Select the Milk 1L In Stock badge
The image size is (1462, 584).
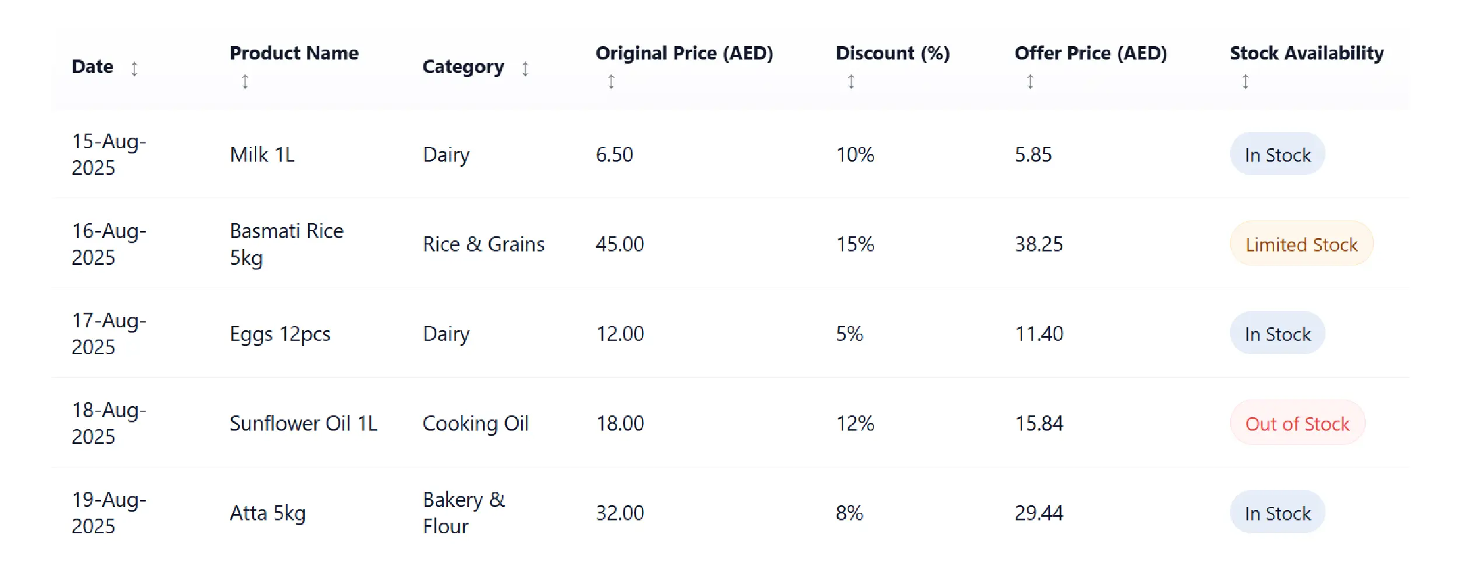pyautogui.click(x=1277, y=155)
